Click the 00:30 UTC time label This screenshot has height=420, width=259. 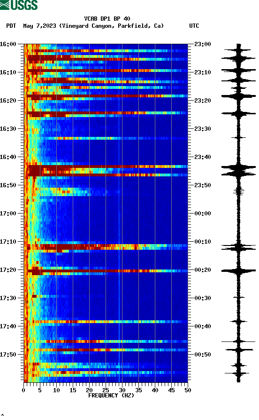[203, 298]
